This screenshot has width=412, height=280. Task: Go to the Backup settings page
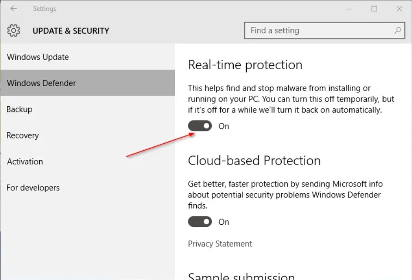point(20,109)
